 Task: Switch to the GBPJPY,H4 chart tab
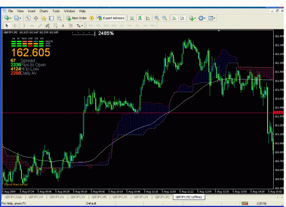pos(36,197)
